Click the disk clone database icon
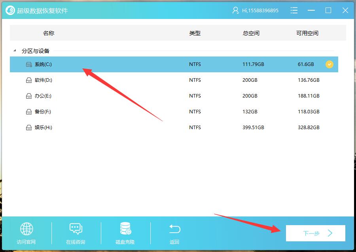 tap(125, 229)
